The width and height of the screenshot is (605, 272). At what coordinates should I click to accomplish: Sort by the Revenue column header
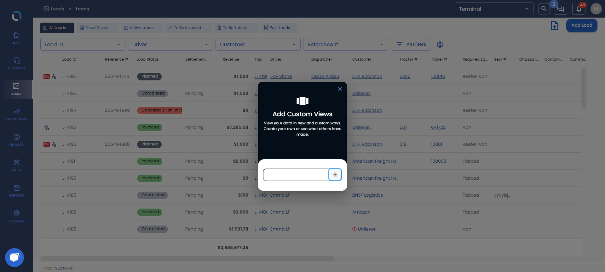[x=231, y=59]
